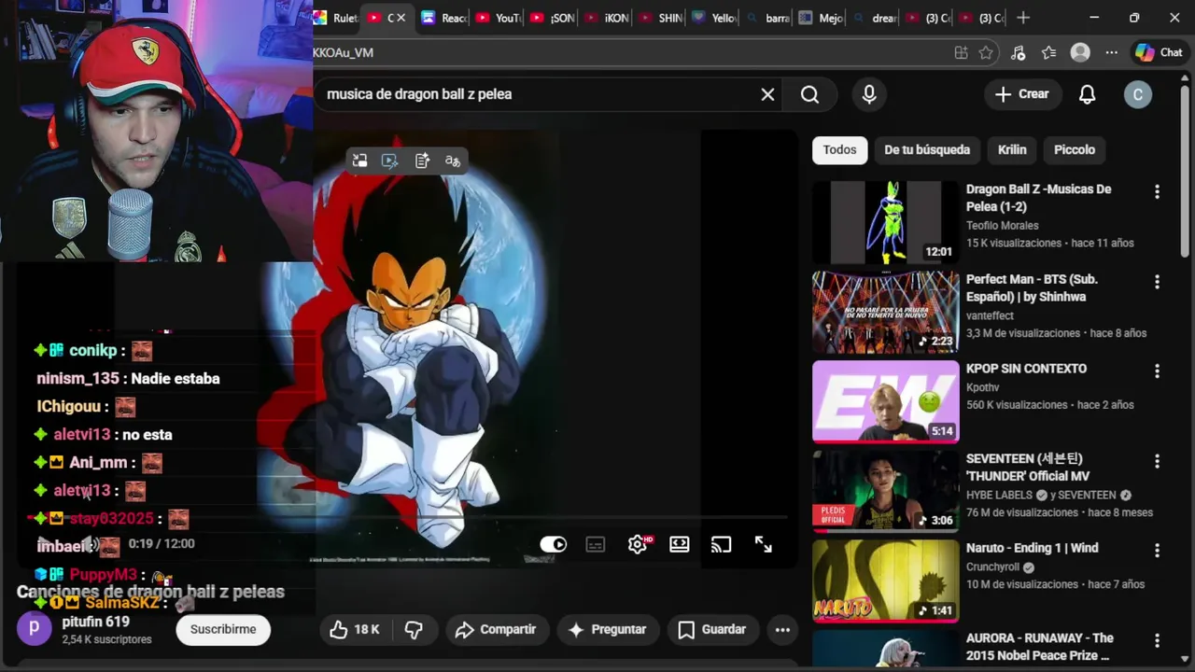Viewport: 1195px width, 672px height.
Task: Cast video to another device
Action: [x=721, y=544]
